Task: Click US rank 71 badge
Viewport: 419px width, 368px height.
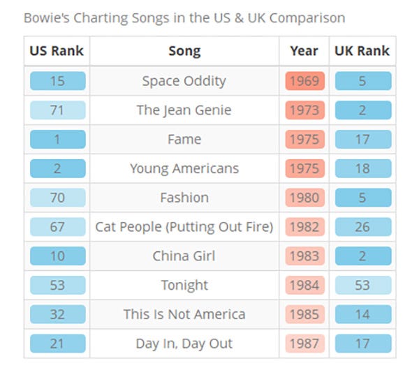Action: (57, 110)
